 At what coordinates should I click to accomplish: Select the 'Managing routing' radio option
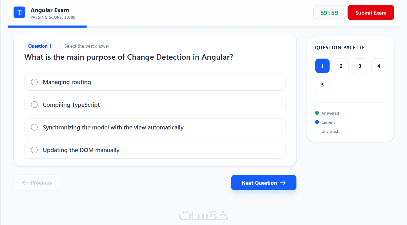[34, 82]
